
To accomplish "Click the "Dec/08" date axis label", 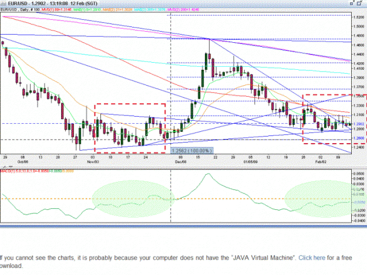I will tap(181, 162).
